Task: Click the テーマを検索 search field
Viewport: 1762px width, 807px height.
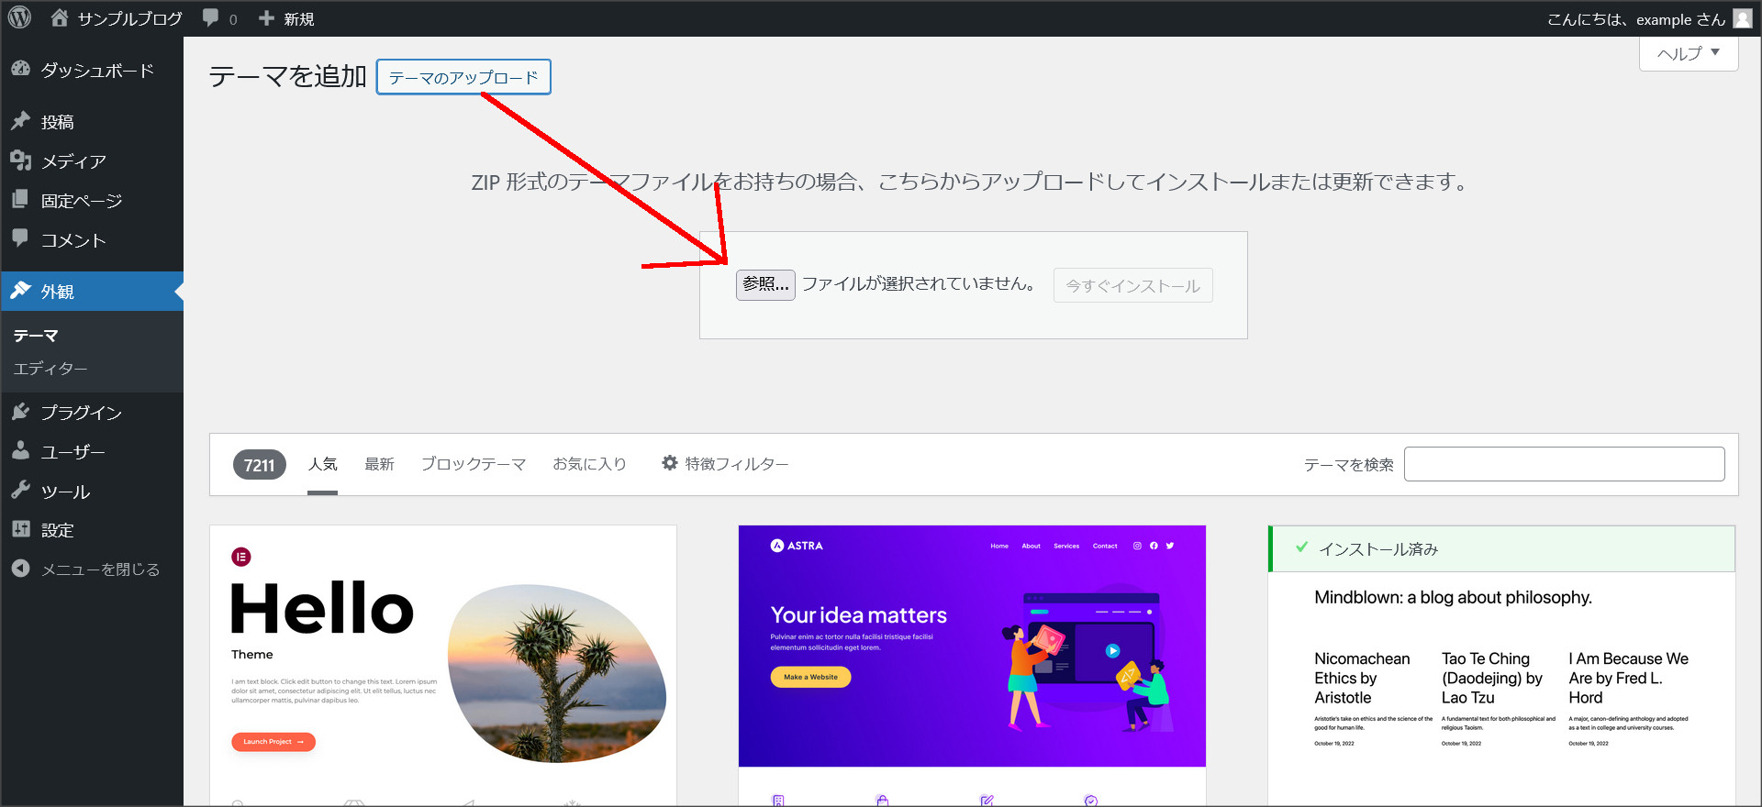Action: [x=1564, y=464]
